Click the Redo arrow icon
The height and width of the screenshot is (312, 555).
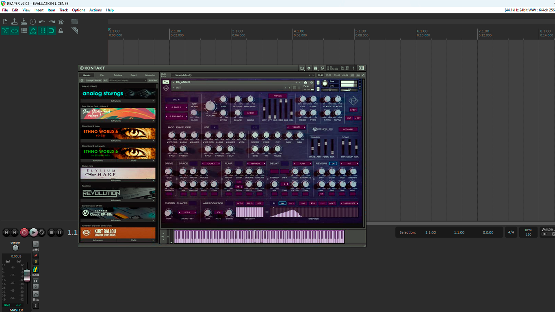point(51,22)
